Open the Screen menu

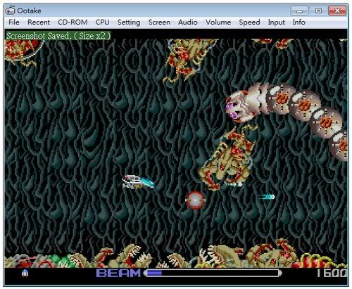click(x=159, y=23)
